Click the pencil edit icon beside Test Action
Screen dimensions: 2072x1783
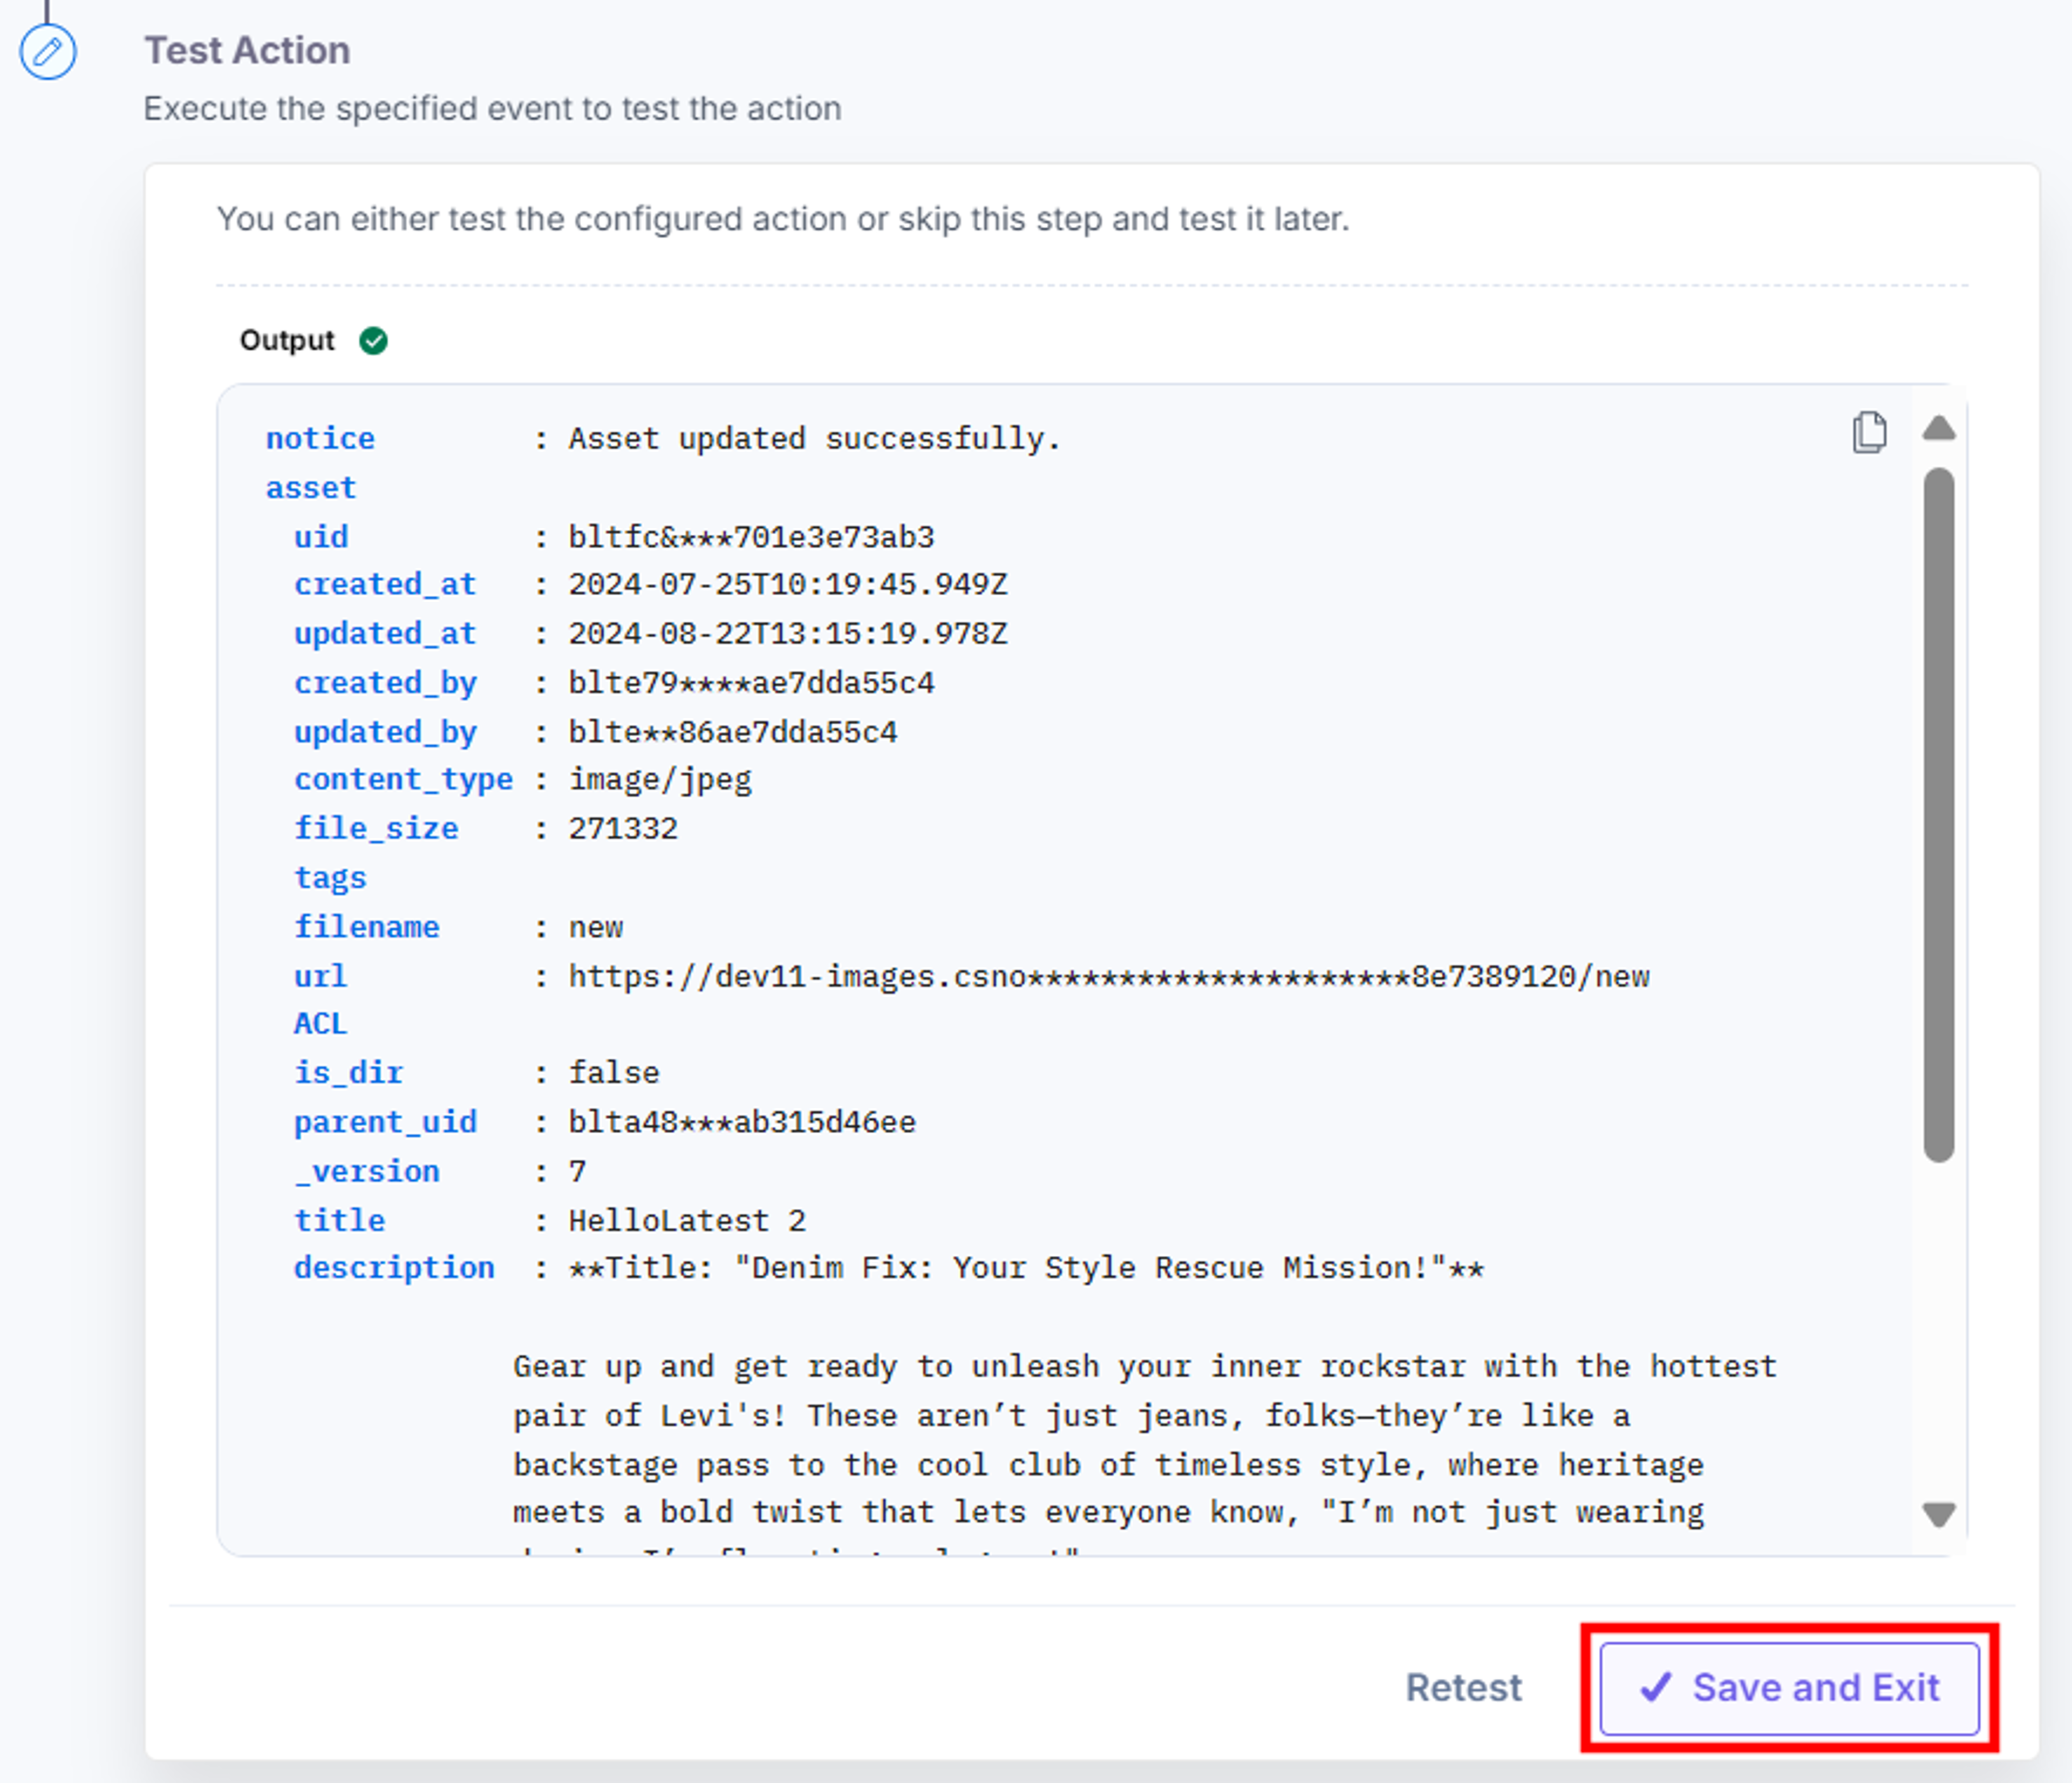click(x=47, y=51)
